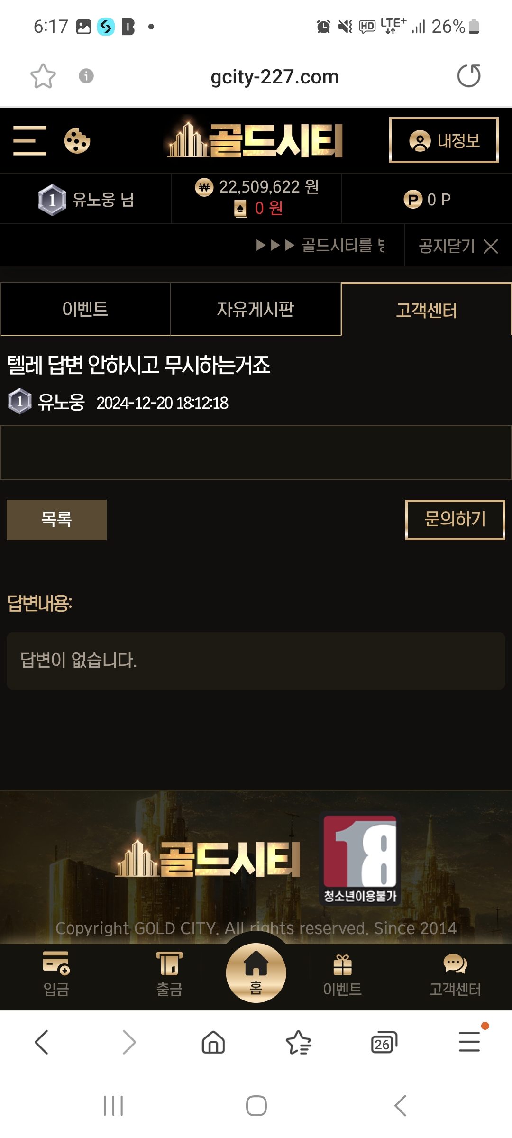512x1138 pixels.
Task: Open 내정보 account button
Action: click(444, 140)
